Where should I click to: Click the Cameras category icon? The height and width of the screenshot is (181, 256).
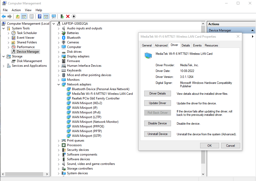[x=64, y=42]
